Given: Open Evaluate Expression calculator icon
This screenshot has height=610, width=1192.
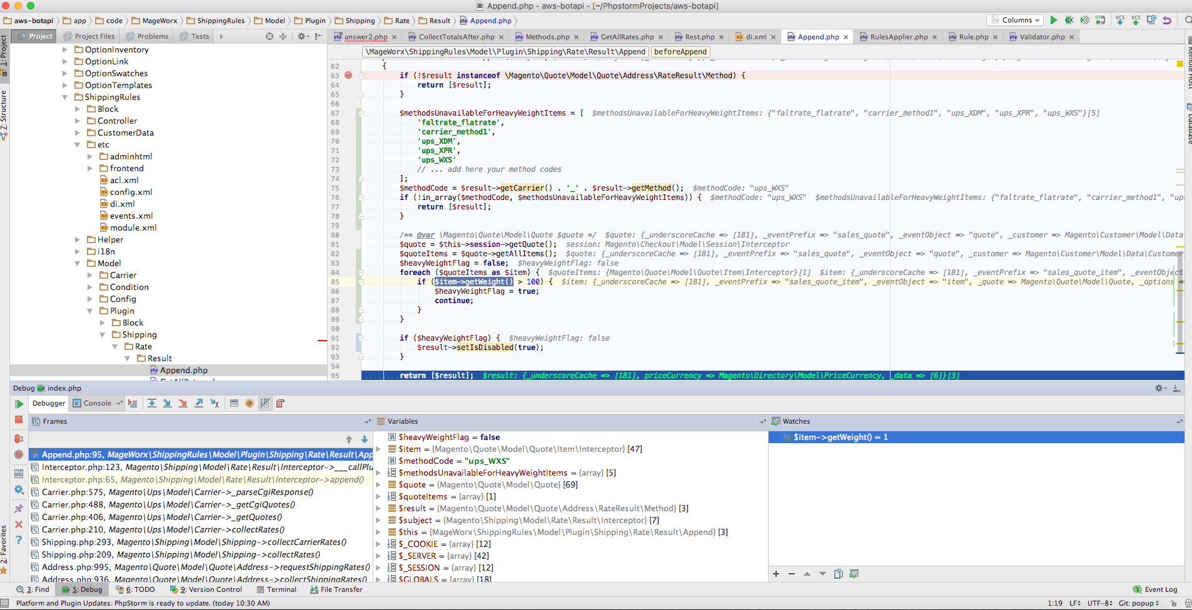Looking at the screenshot, I should coord(234,403).
